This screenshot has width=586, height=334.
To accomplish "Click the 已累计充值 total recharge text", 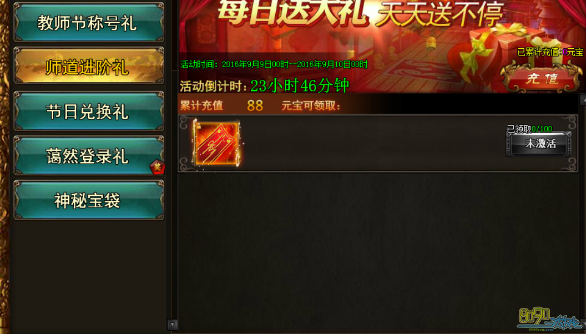I will (550, 52).
